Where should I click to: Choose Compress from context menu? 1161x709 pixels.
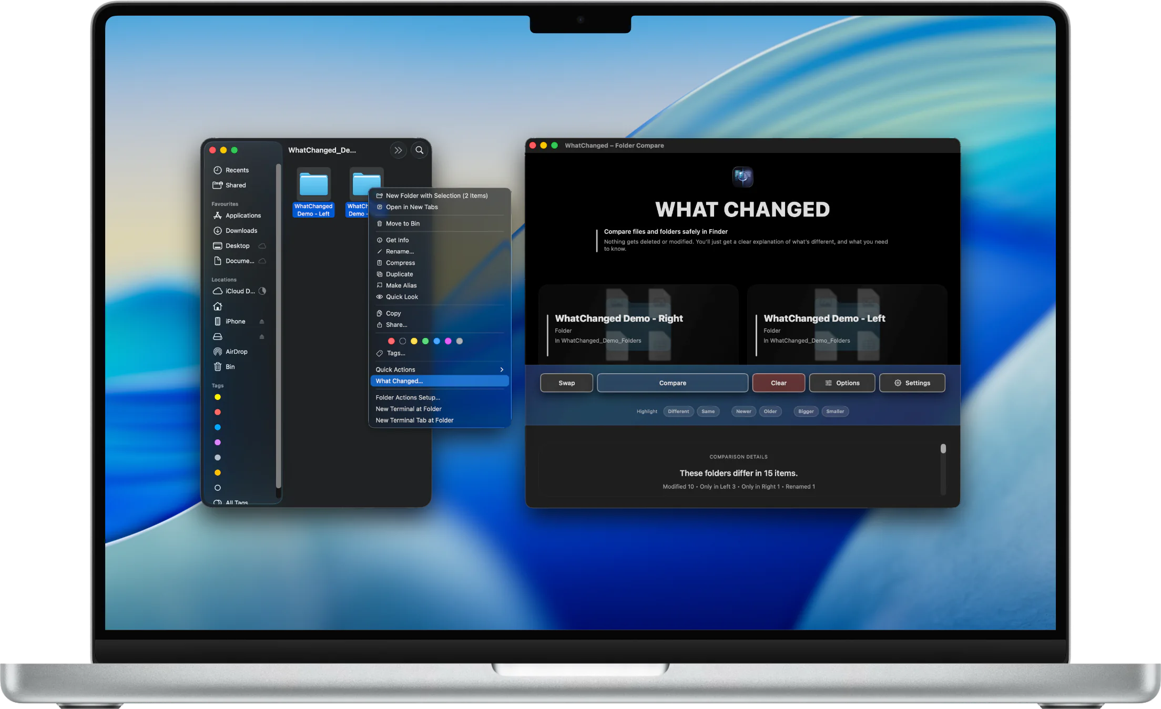pos(440,263)
